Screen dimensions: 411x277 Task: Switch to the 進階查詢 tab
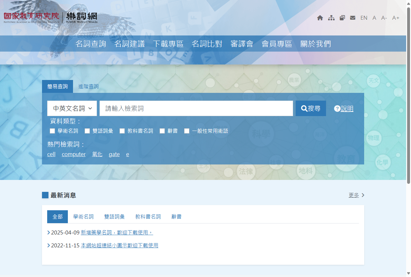click(x=89, y=86)
